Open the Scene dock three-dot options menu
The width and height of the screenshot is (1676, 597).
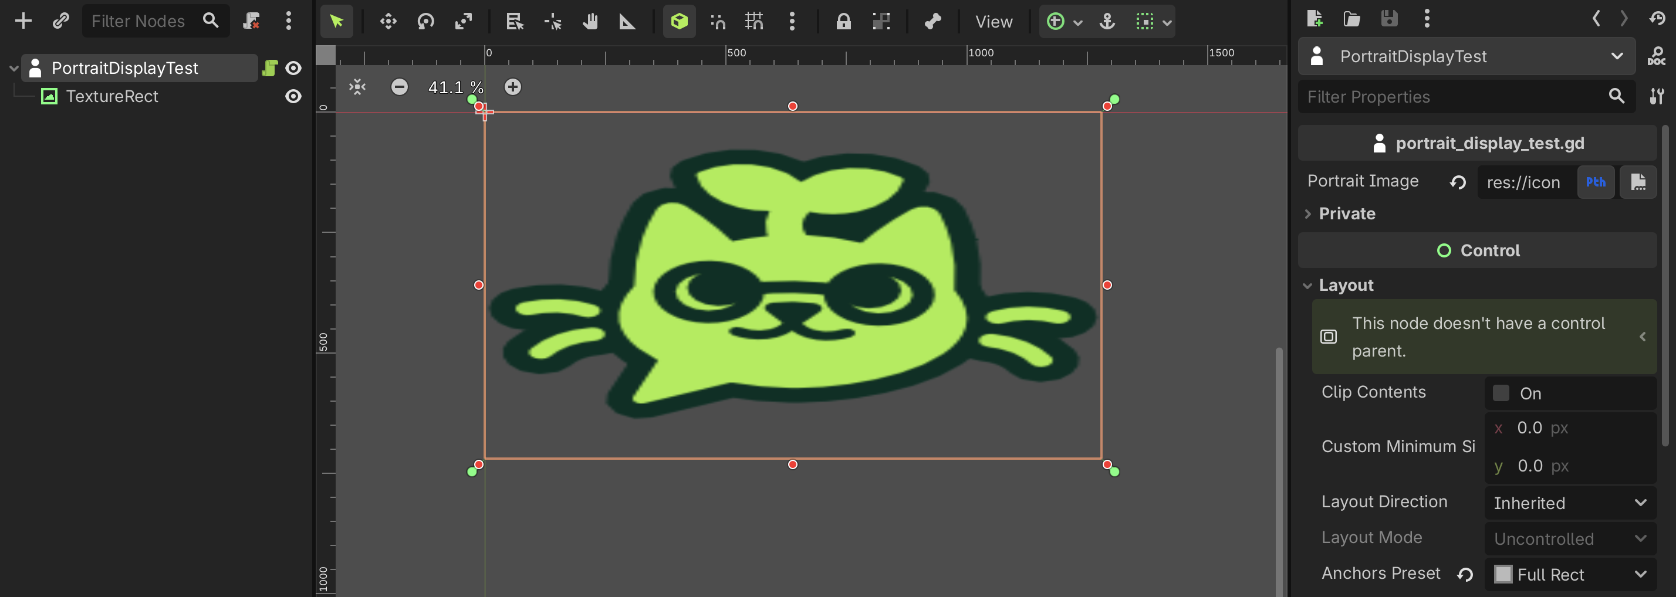(288, 22)
